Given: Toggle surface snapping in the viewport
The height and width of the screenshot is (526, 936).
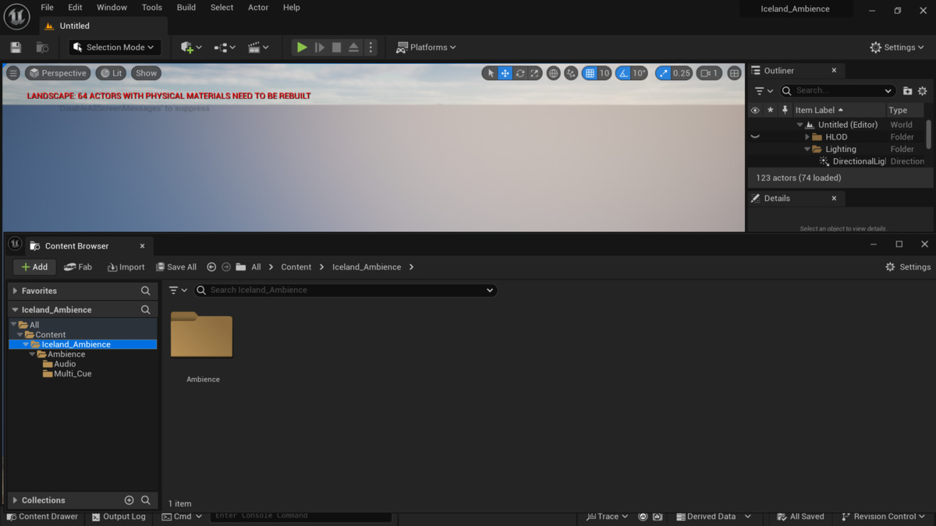Looking at the screenshot, I should point(571,73).
